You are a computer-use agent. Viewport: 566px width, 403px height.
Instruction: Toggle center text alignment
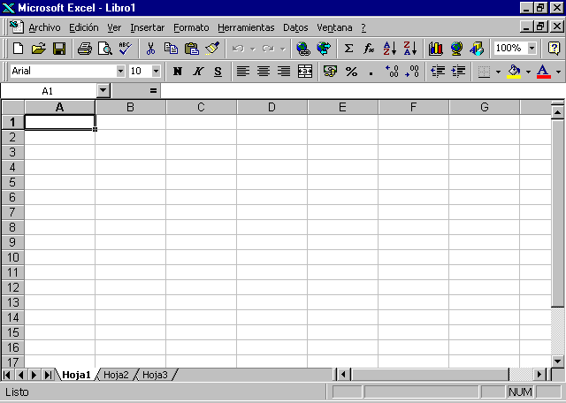[x=264, y=71]
